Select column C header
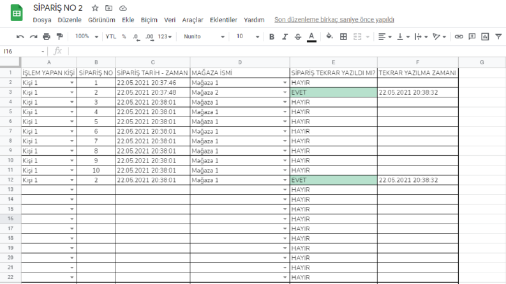The width and height of the screenshot is (506, 284). [153, 62]
